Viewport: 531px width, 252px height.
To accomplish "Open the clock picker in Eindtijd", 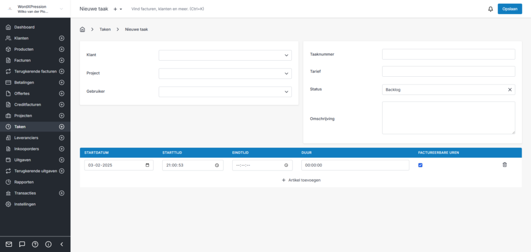I will (x=286, y=165).
